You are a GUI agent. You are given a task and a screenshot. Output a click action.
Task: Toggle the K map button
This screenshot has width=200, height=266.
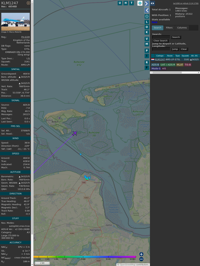click(147, 32)
